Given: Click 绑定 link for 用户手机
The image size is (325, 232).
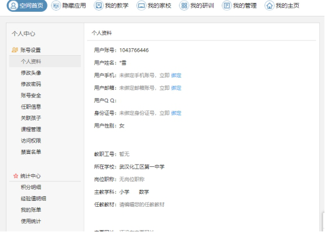Looking at the screenshot, I should [176, 75].
